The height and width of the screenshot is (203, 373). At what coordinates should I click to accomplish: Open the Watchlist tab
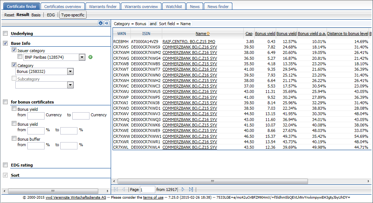pyautogui.click(x=175, y=6)
